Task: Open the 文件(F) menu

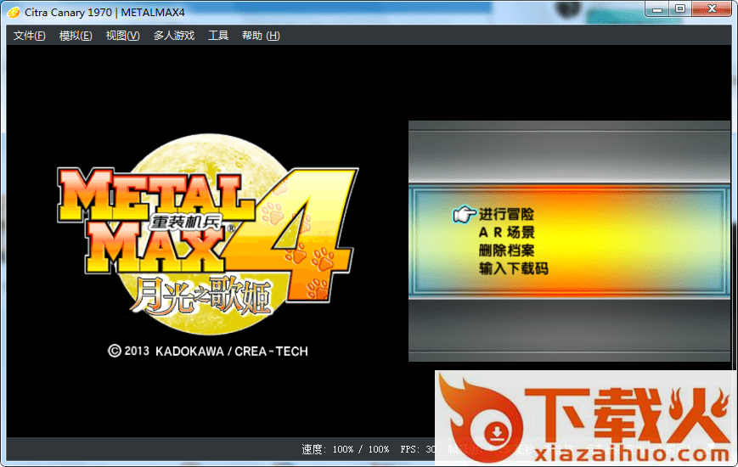Action: point(29,36)
